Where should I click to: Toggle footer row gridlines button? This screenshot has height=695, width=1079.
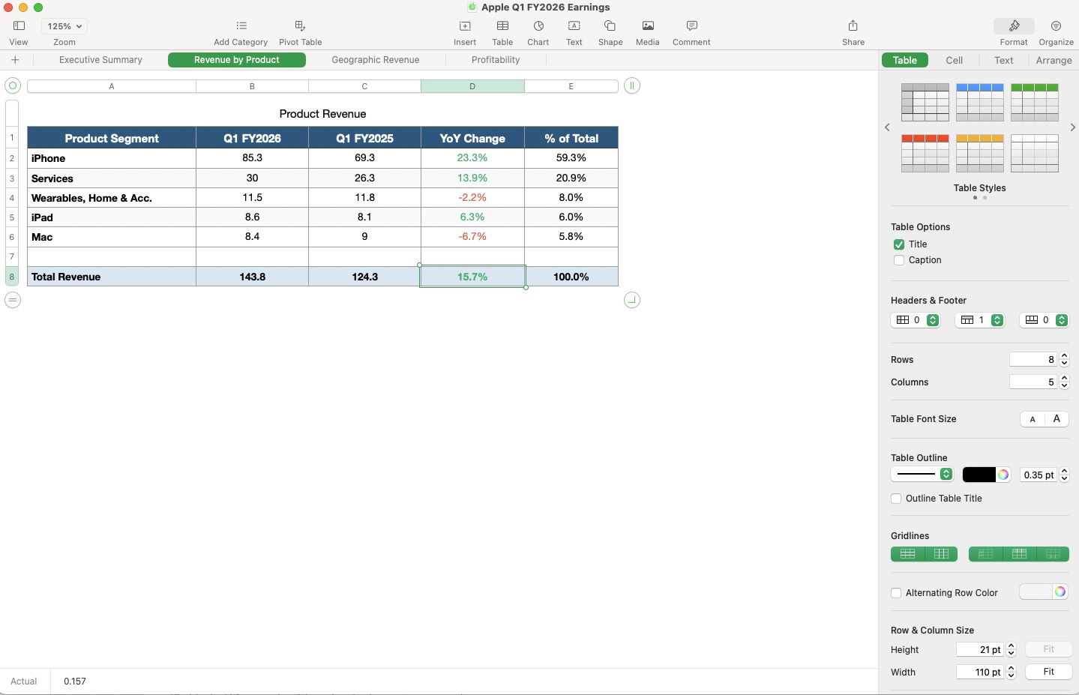(1053, 554)
